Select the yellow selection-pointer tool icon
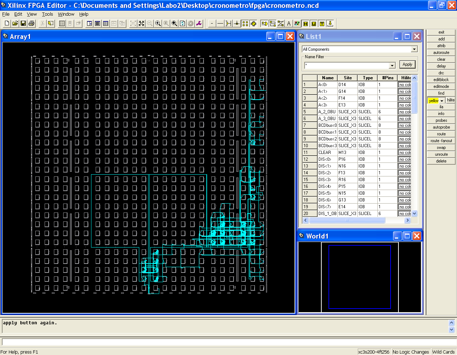 click(x=51, y=23)
